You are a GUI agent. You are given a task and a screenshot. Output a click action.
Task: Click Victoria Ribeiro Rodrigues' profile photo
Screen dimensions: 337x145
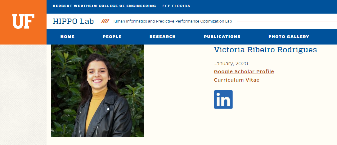97,91
